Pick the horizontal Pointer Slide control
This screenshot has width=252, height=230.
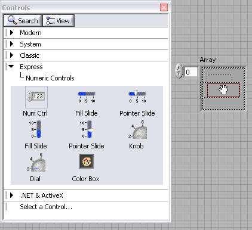click(137, 97)
